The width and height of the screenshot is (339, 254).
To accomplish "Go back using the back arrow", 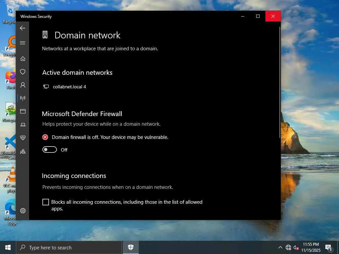I will (x=23, y=28).
